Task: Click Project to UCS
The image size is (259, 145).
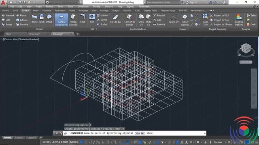Action: [x=219, y=15]
